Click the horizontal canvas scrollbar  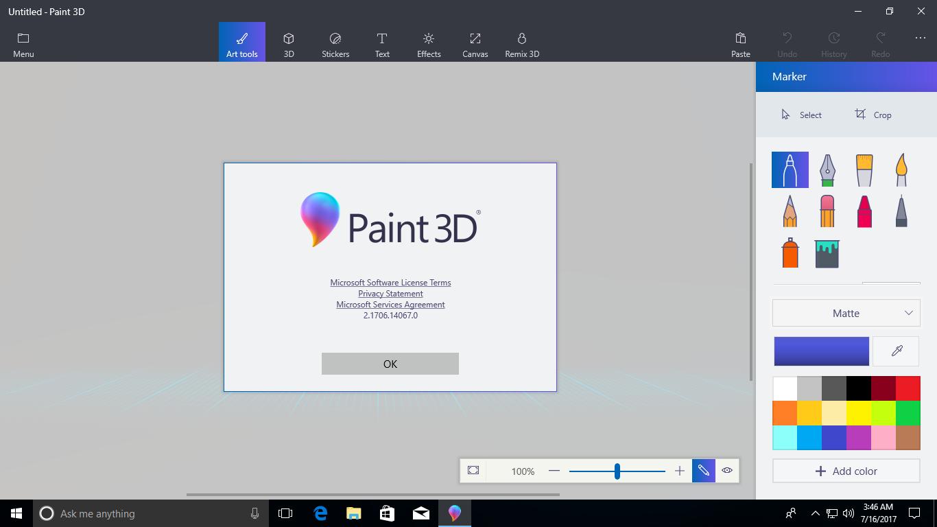[373, 494]
